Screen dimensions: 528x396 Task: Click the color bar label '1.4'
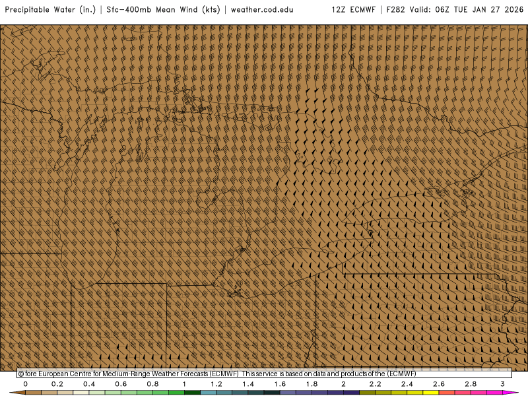[x=248, y=384]
